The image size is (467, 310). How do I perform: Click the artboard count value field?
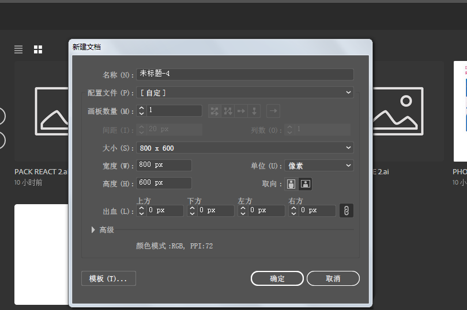(x=174, y=111)
